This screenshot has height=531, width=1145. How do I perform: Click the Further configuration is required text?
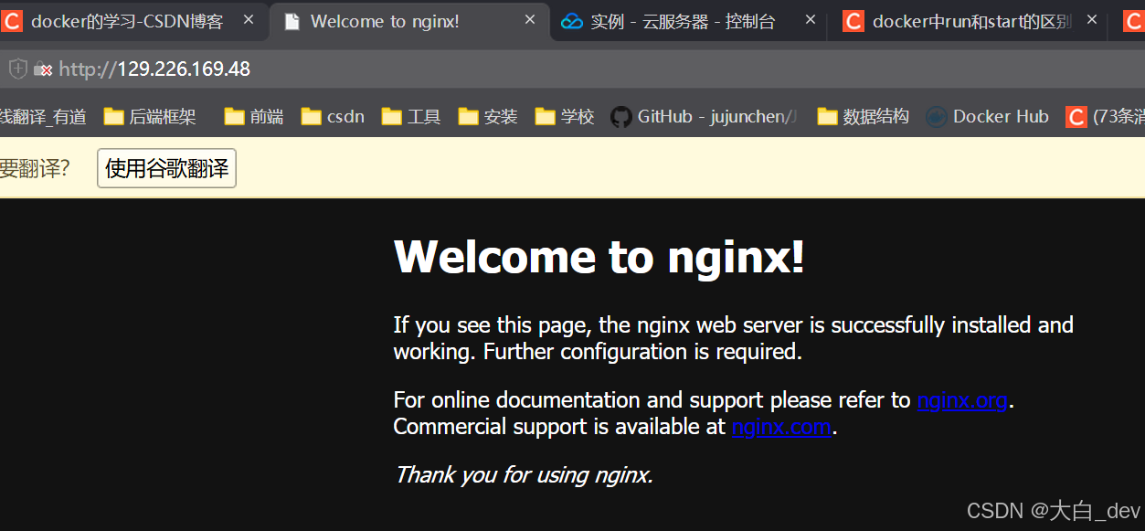(x=642, y=352)
